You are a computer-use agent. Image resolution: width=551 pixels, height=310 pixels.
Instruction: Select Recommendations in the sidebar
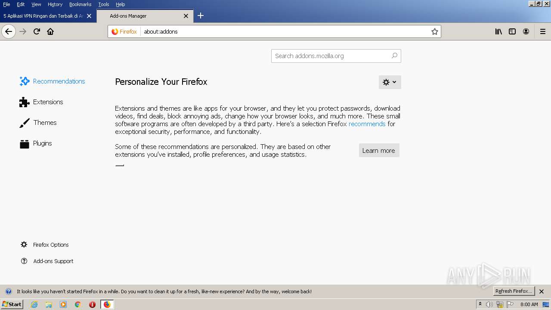[x=52, y=81]
